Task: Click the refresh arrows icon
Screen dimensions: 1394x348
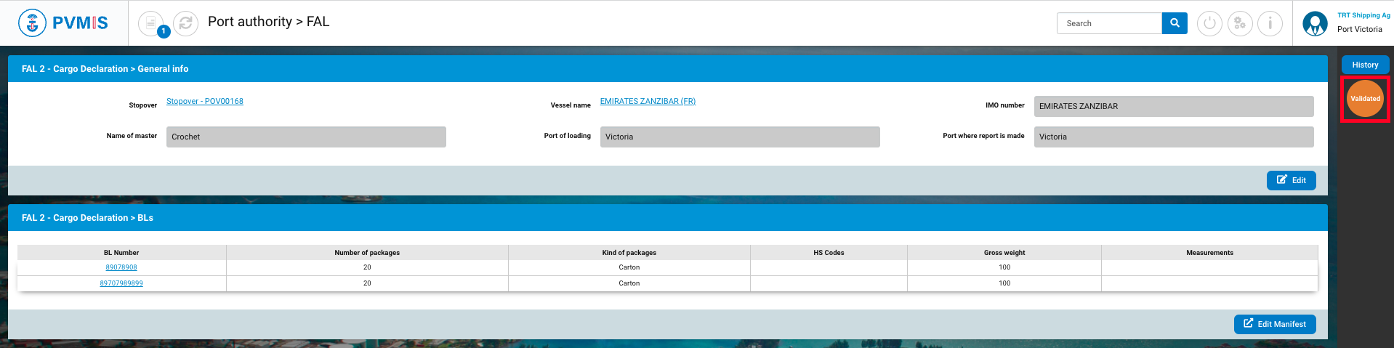Action: tap(185, 23)
